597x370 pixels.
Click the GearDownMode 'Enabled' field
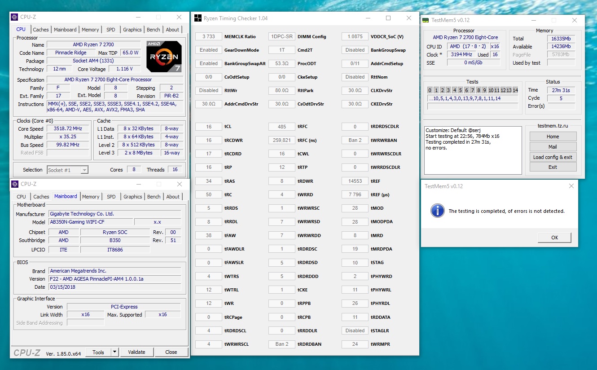click(x=209, y=50)
